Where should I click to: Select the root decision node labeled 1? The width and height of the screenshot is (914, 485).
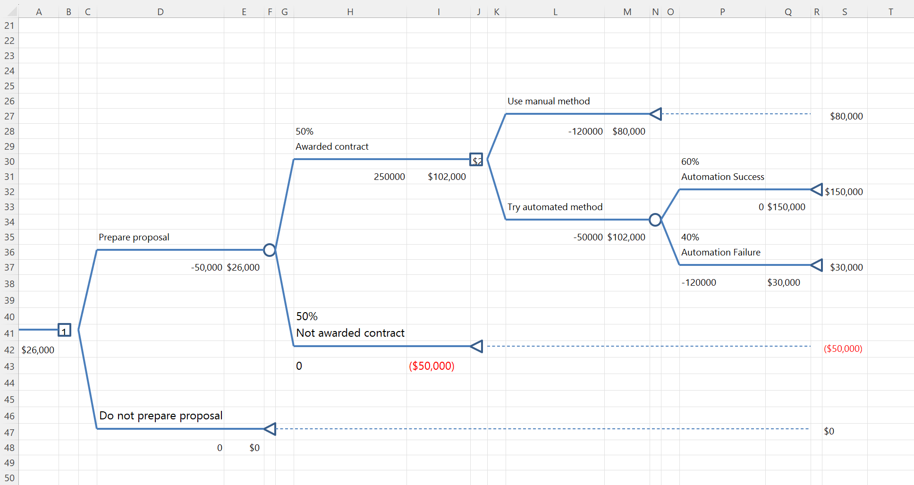click(64, 330)
